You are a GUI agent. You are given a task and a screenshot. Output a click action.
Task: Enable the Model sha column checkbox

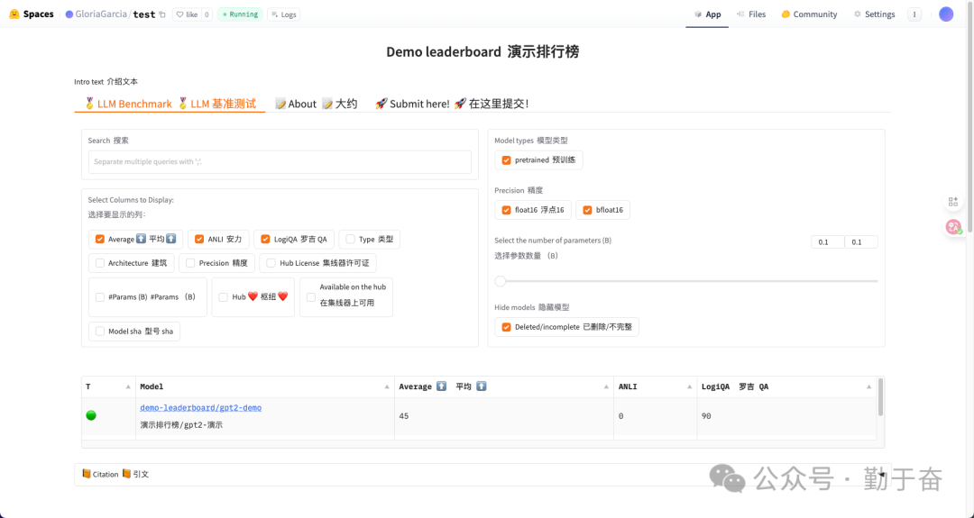(100, 332)
